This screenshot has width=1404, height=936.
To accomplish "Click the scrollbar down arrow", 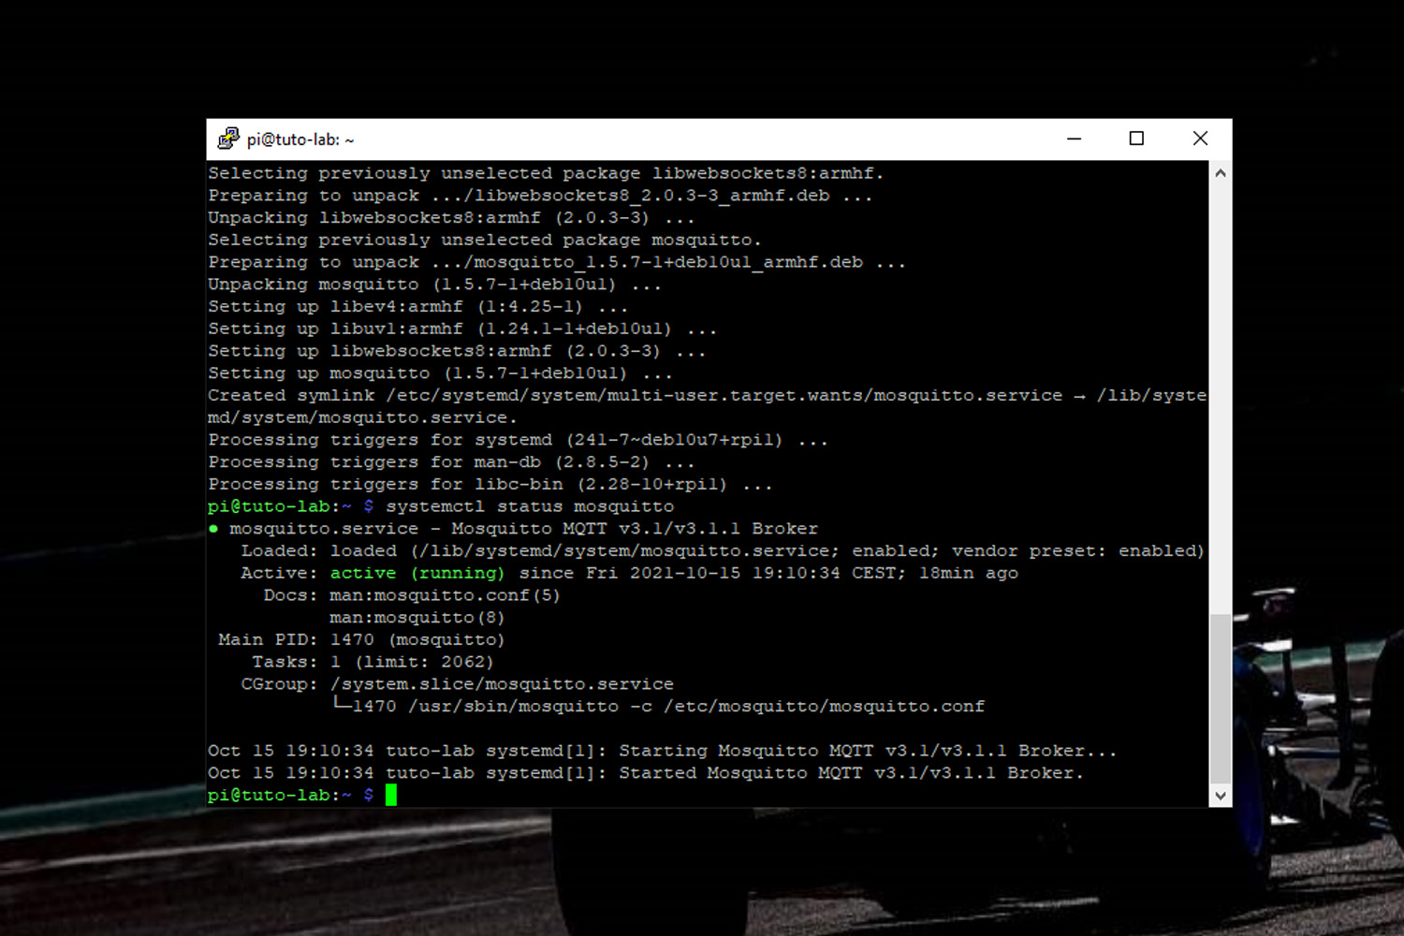I will pos(1220,796).
